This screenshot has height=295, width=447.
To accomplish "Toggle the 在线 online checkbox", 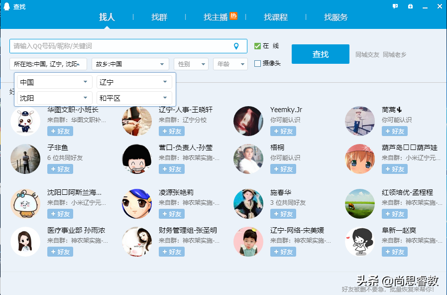I will coord(257,46).
